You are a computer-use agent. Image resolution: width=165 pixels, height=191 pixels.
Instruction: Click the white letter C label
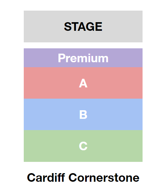point(83,146)
